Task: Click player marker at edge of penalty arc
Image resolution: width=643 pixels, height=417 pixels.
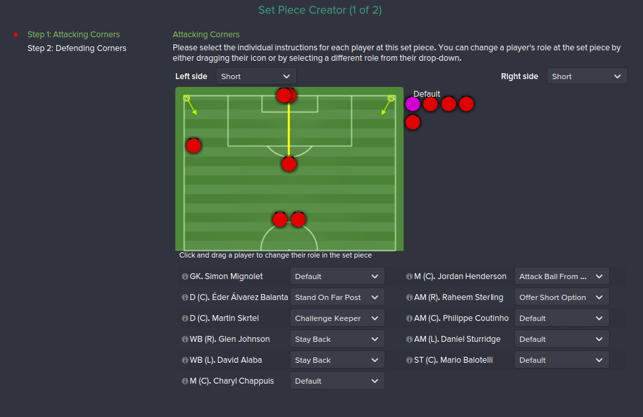Action: (x=289, y=163)
